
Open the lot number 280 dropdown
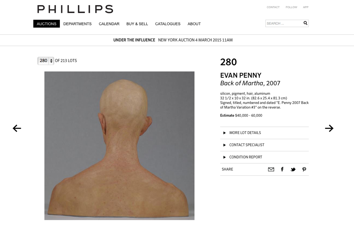46,61
